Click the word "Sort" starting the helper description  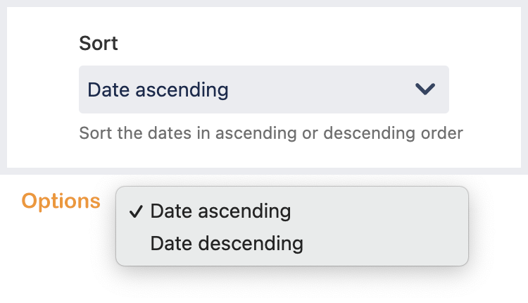click(x=93, y=133)
